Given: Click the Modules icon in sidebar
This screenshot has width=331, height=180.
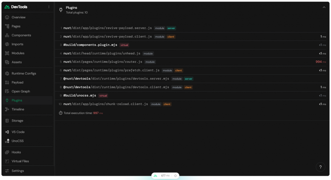Looking at the screenshot, I should (x=7, y=53).
